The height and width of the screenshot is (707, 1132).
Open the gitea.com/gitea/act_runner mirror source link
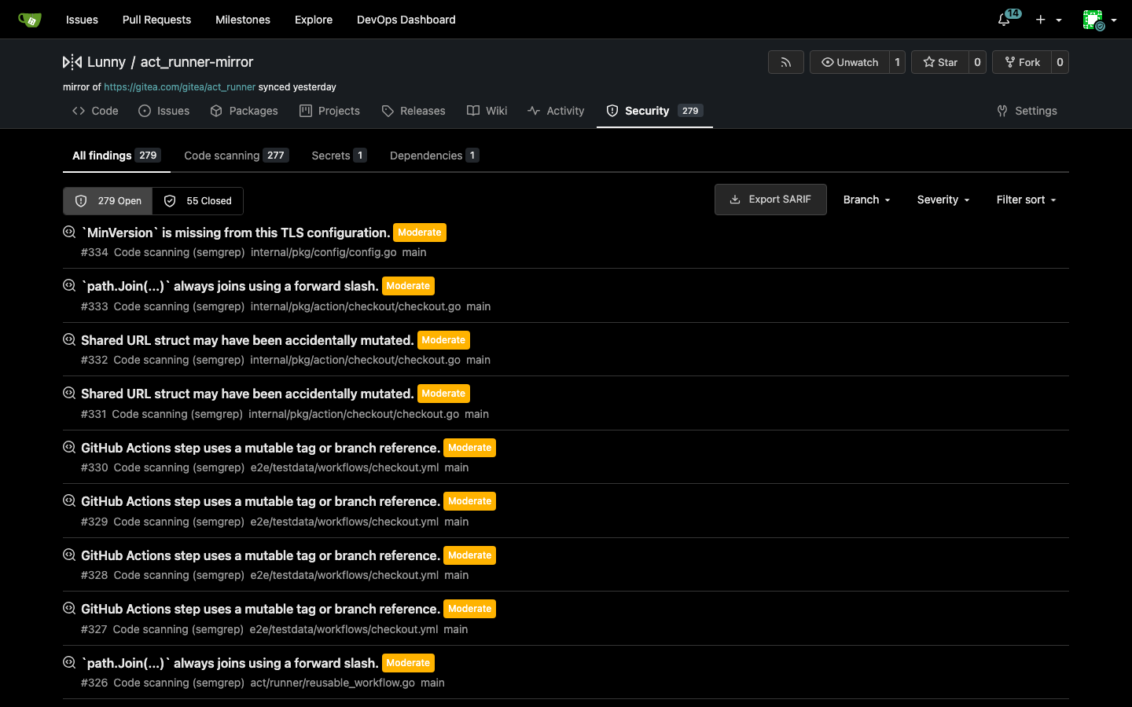pyautogui.click(x=179, y=87)
